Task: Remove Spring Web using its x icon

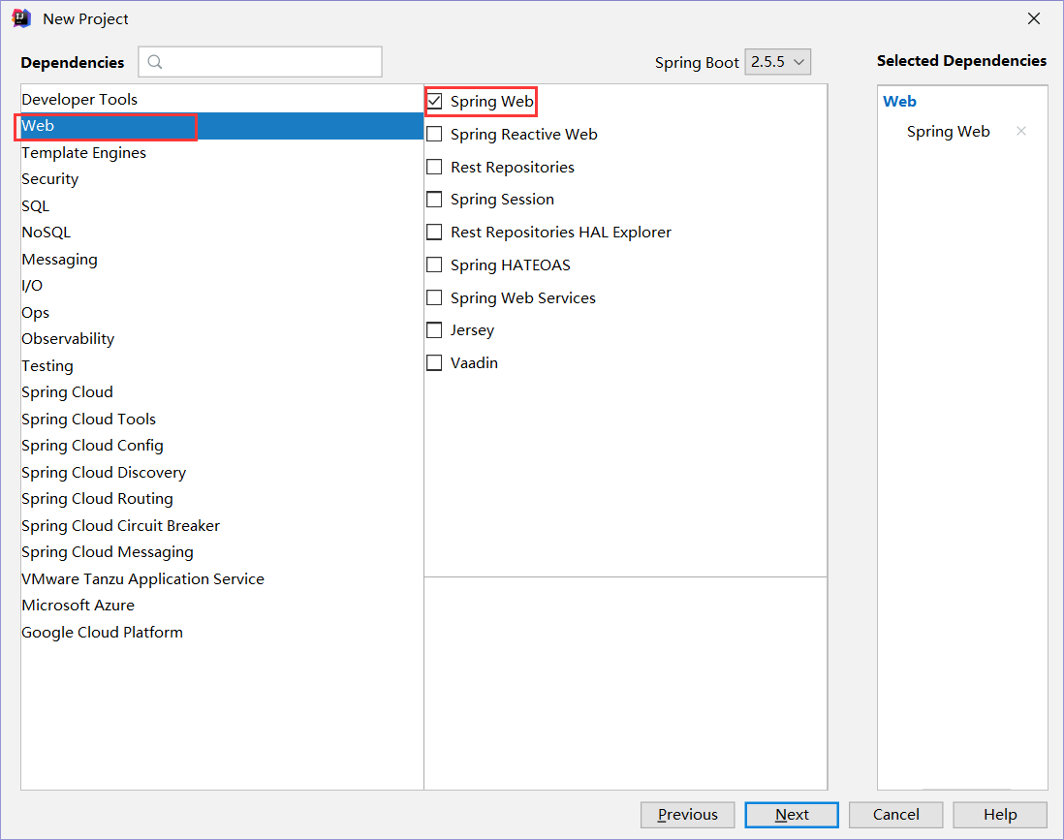Action: [x=1021, y=131]
